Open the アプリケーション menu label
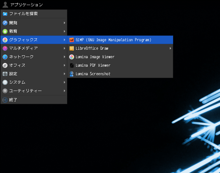This screenshot has height=173, width=220. 26,5
